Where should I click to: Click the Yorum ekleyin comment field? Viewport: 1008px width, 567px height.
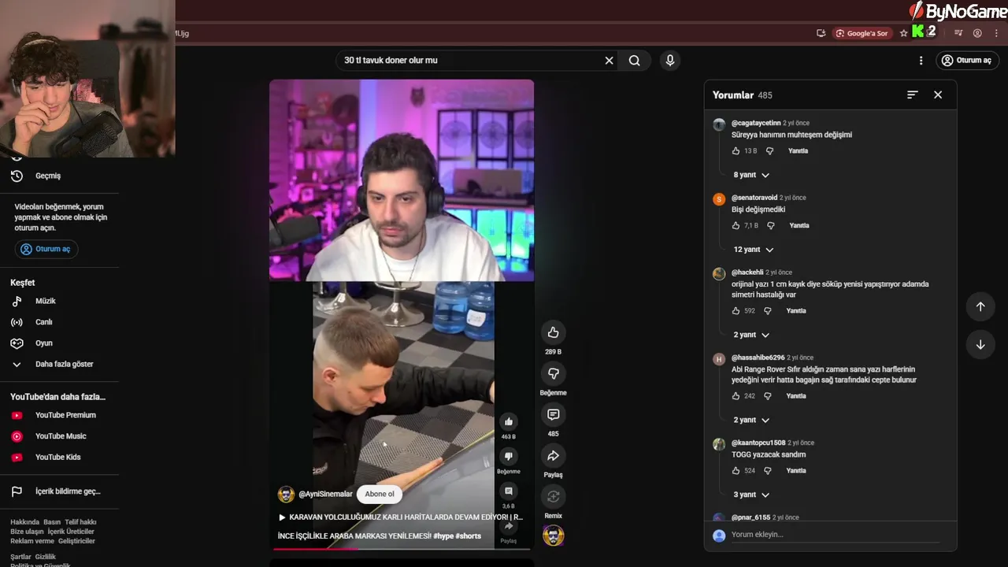pyautogui.click(x=835, y=535)
